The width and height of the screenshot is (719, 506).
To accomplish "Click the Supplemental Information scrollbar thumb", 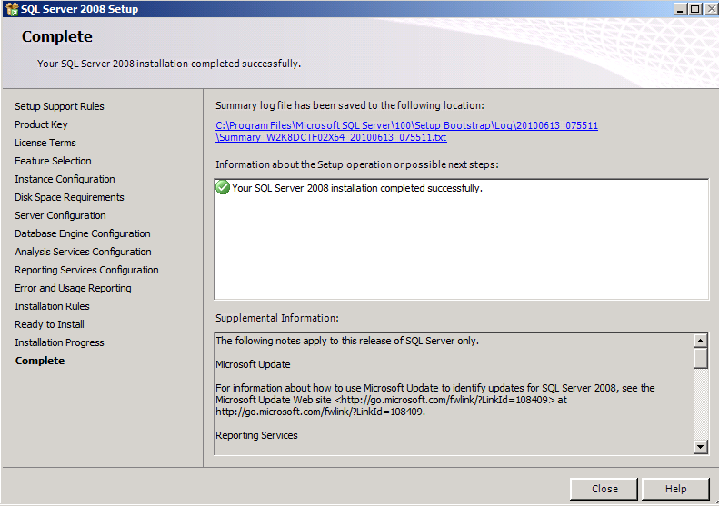I will click(700, 358).
